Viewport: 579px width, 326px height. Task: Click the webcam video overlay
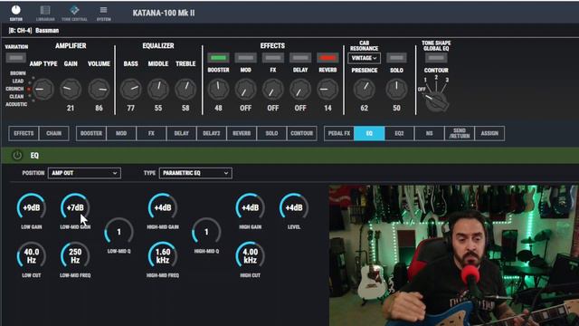[454, 255]
